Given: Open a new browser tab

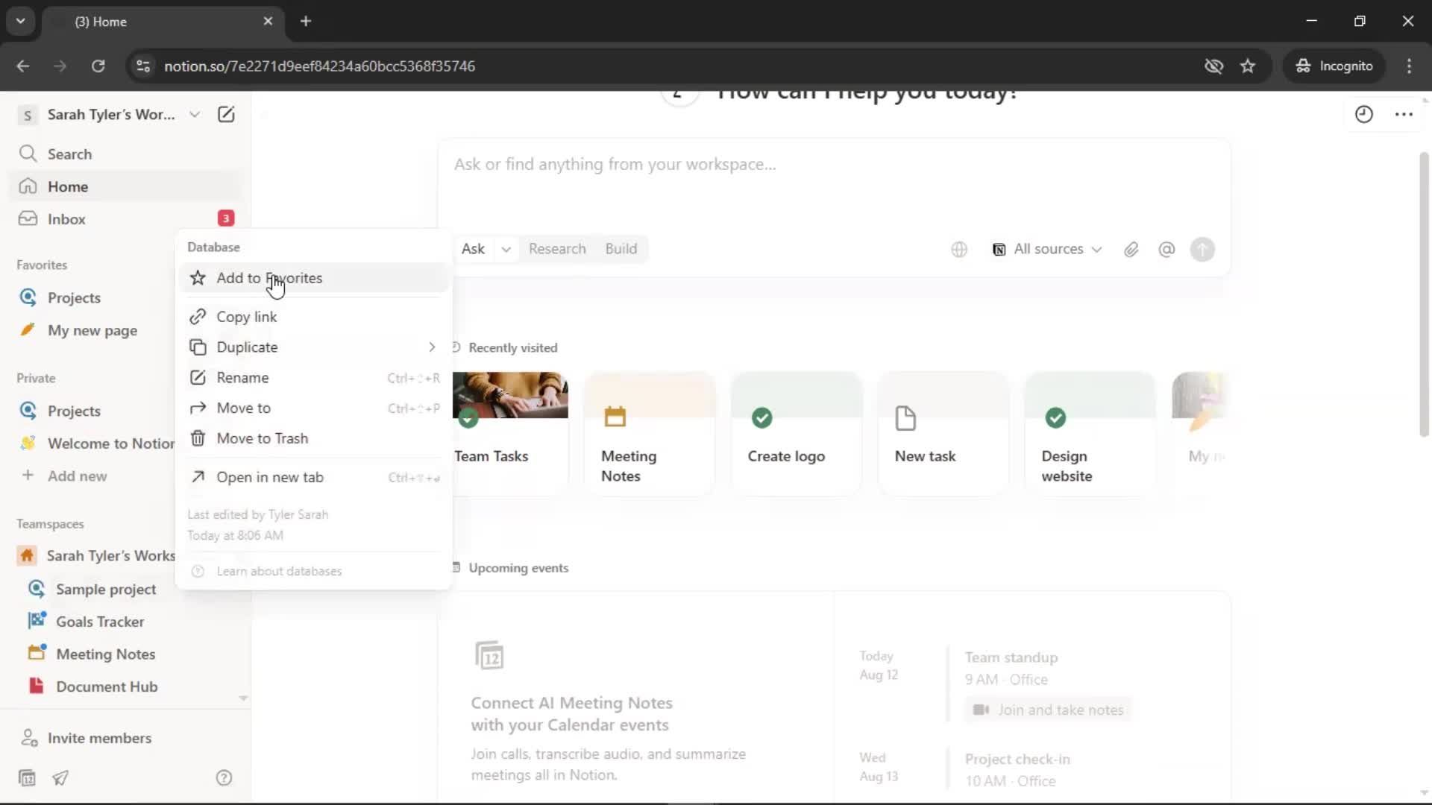Looking at the screenshot, I should coord(305,21).
